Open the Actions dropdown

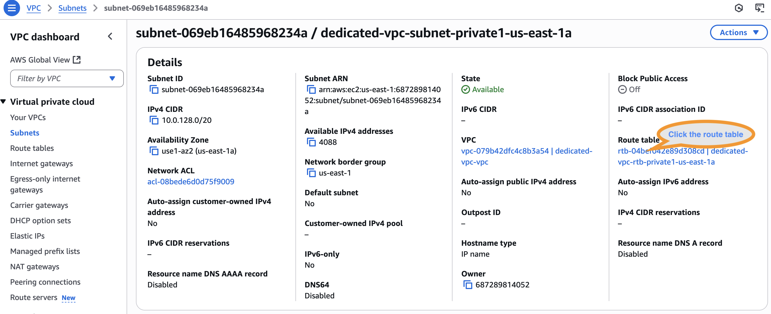point(738,33)
